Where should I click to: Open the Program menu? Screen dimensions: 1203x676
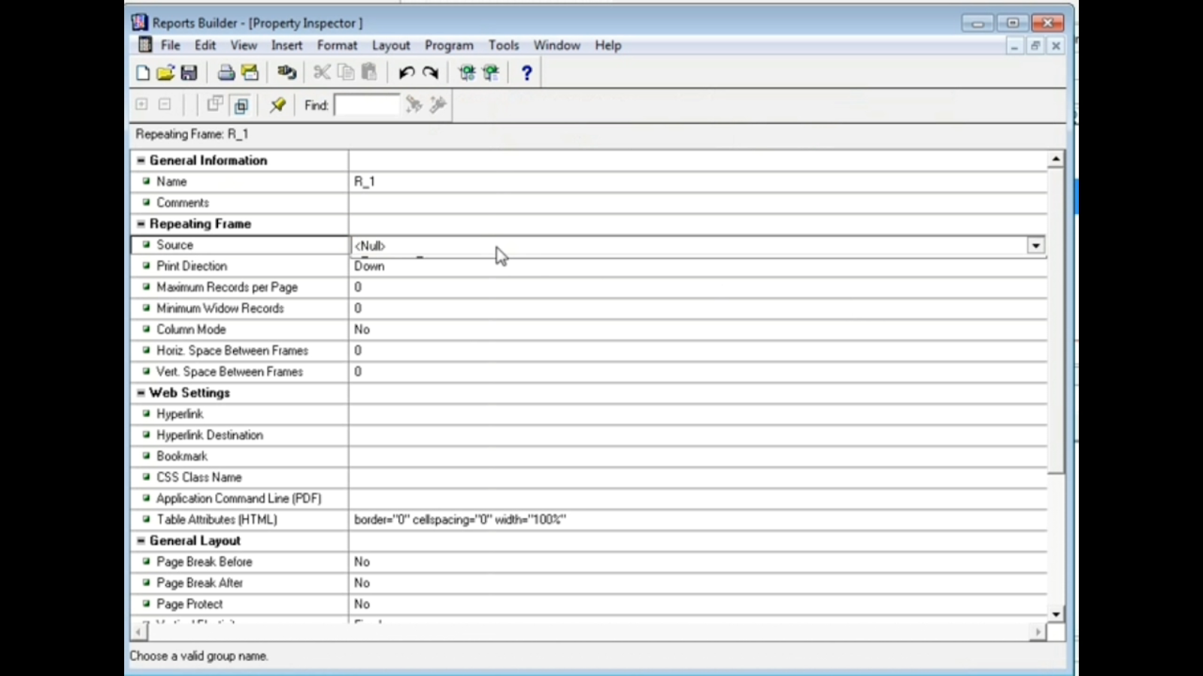(x=449, y=45)
